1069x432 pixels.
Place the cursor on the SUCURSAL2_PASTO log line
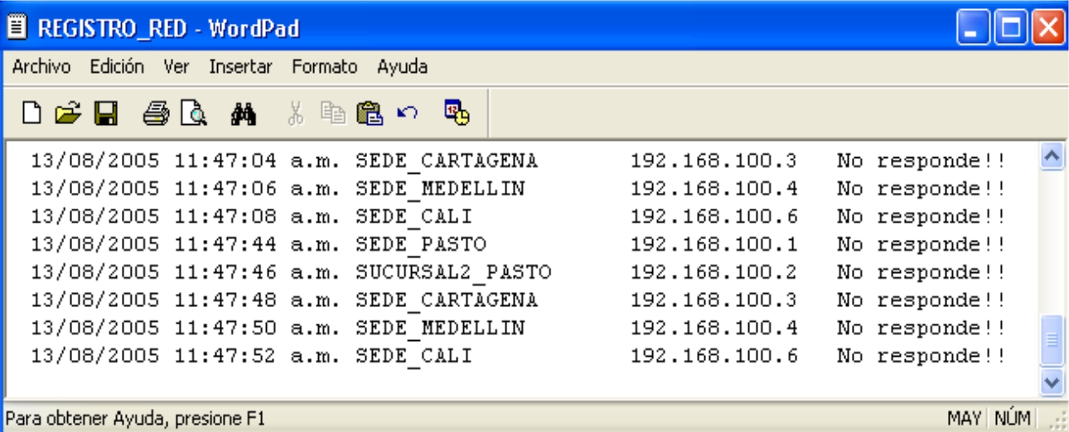point(453,271)
